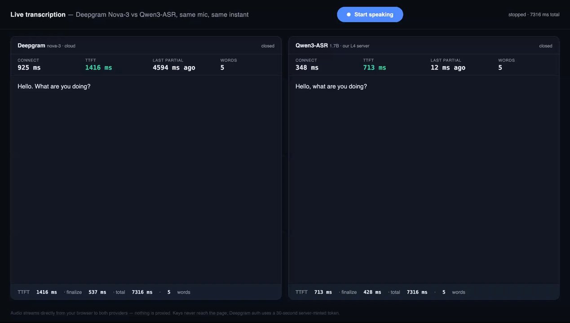Click the Qwen3-ASR LAST PARTIAL 12 ms ago

click(448, 67)
